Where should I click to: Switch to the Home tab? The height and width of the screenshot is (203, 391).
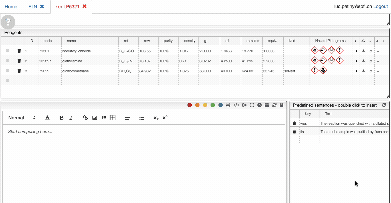(11, 6)
